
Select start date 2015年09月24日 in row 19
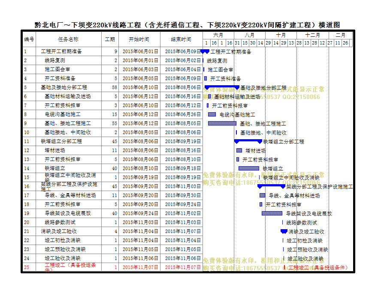[140, 213]
